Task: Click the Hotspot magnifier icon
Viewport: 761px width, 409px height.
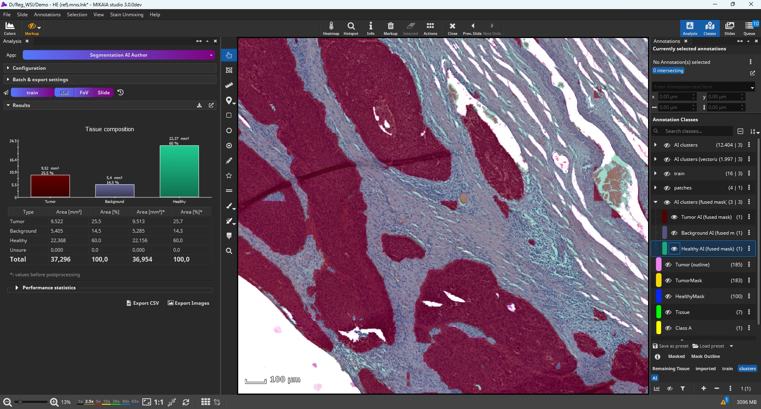Action: pyautogui.click(x=351, y=29)
